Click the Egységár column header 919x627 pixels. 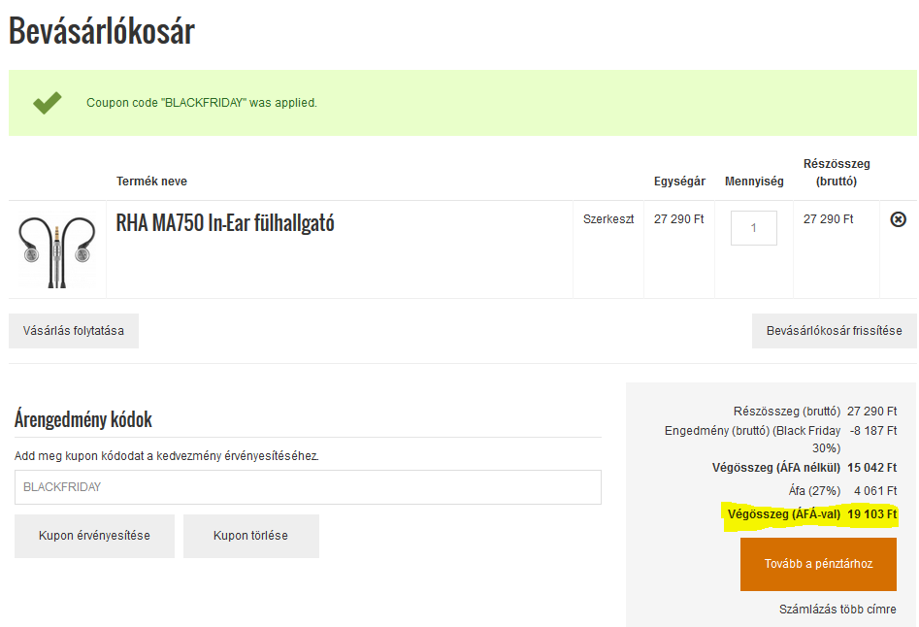pos(680,181)
